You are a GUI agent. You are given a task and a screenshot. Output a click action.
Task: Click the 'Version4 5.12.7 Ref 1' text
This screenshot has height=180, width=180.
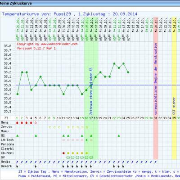(36, 49)
